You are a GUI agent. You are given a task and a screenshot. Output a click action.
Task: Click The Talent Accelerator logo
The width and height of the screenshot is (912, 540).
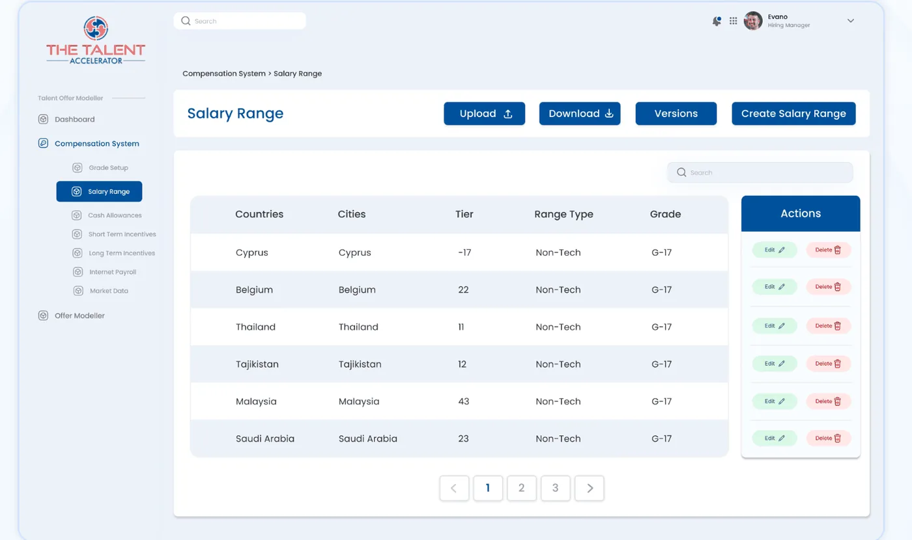(96, 40)
